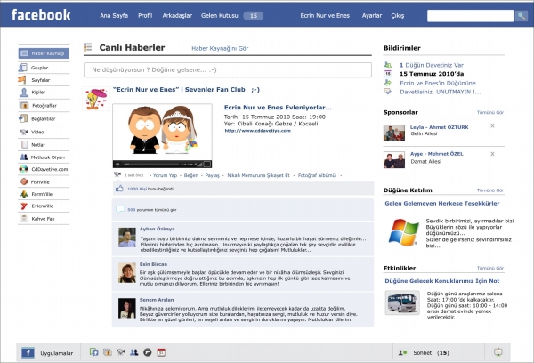Dismiss the Leyla - Ahmet ÖZTÜRK sponsor
This screenshot has width=534, height=363.
pos(492,127)
